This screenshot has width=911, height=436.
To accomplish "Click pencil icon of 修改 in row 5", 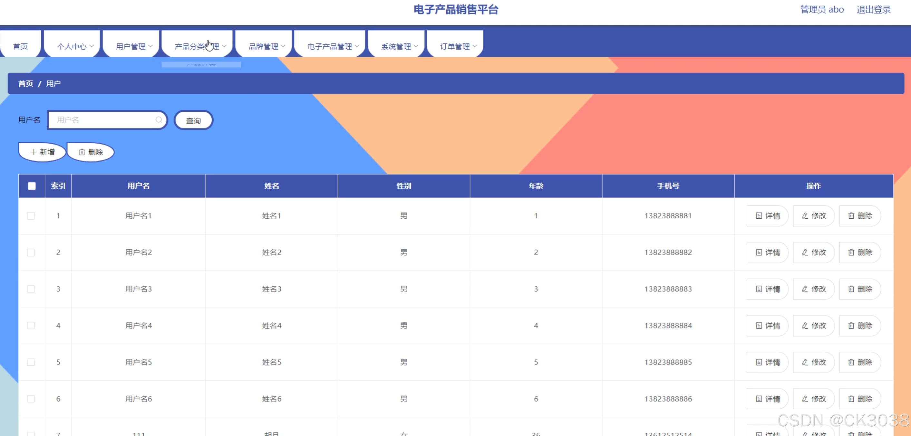I will pyautogui.click(x=805, y=362).
